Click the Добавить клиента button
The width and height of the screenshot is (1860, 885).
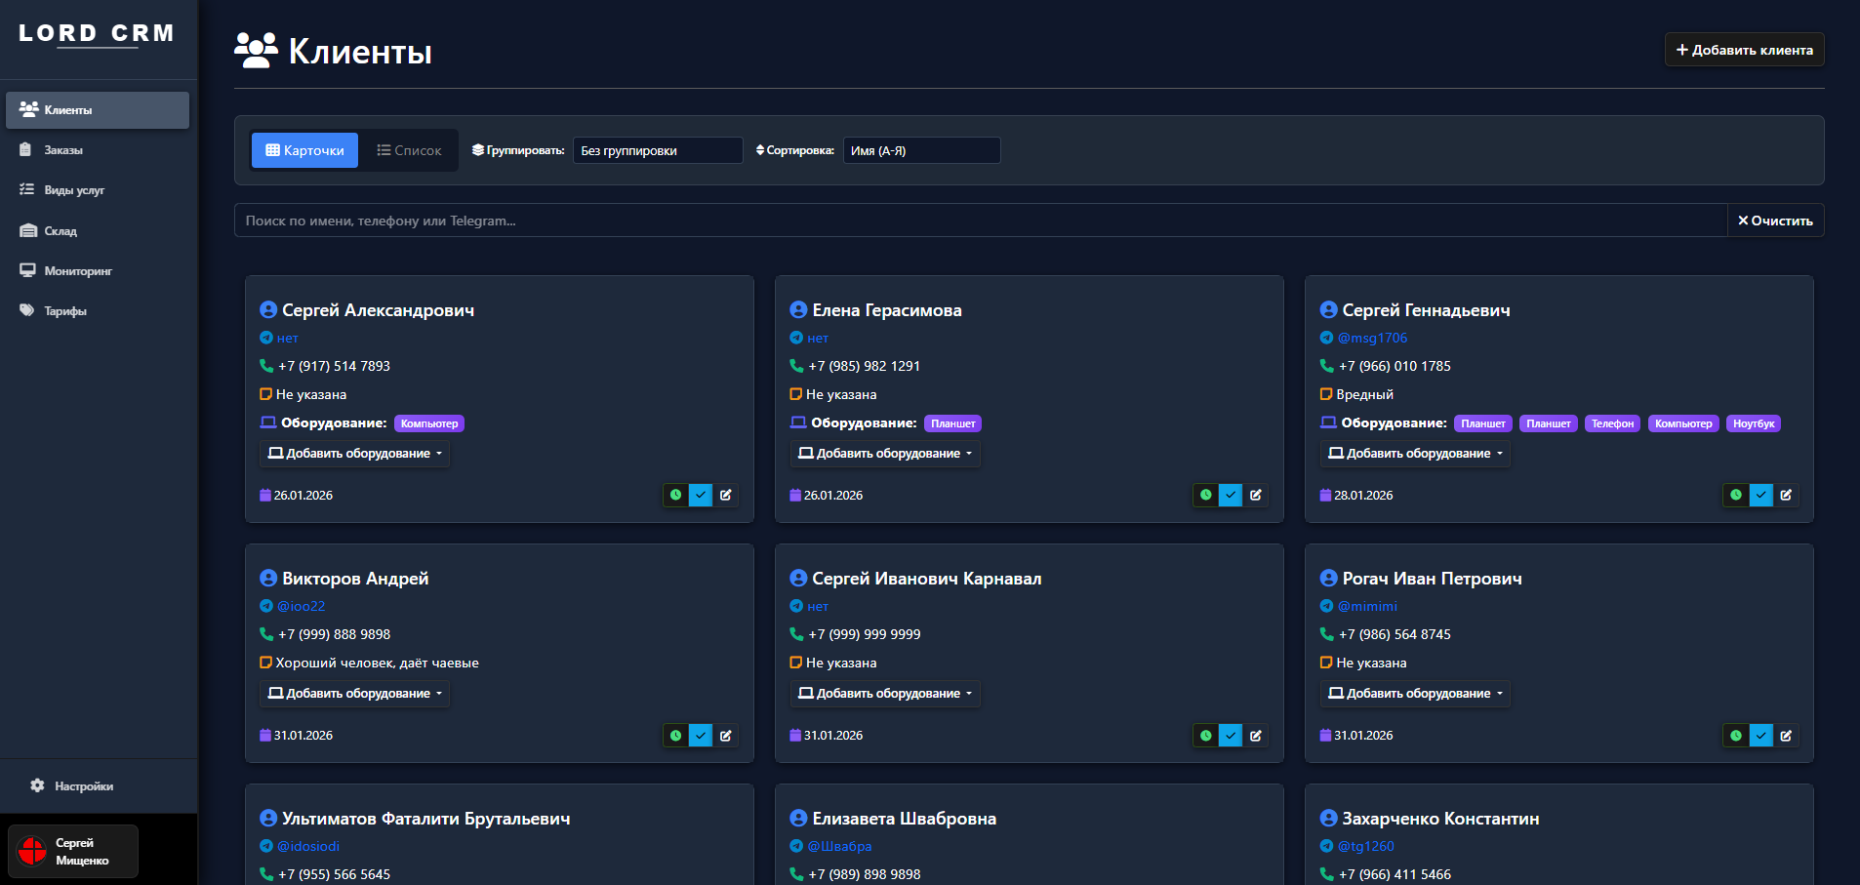pyautogui.click(x=1744, y=50)
